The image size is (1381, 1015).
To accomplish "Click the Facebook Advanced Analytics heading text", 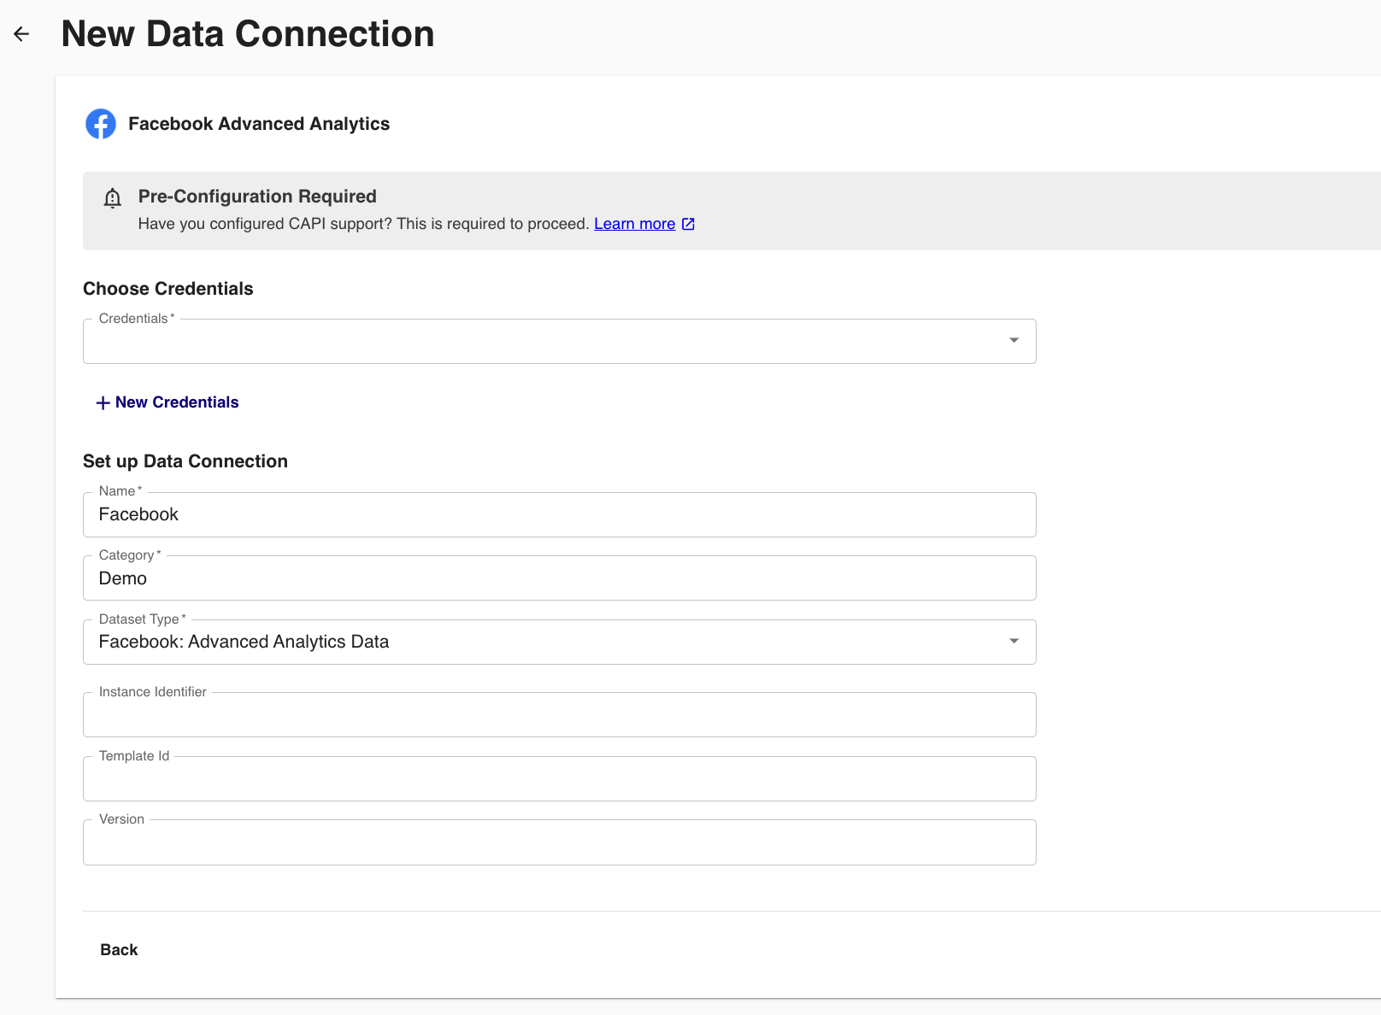I will (x=259, y=124).
